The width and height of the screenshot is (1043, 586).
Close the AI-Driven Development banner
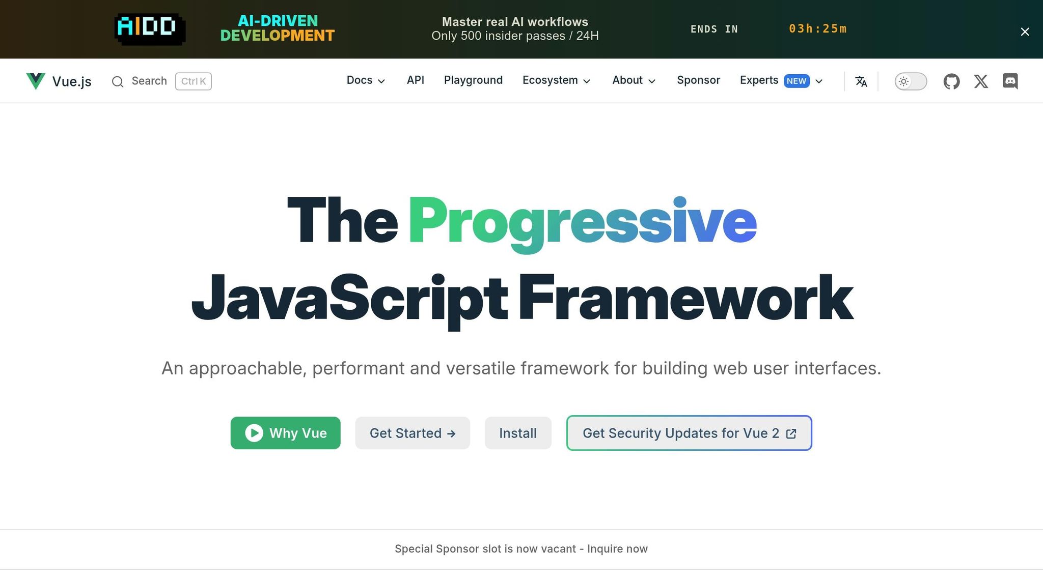[x=1025, y=32]
